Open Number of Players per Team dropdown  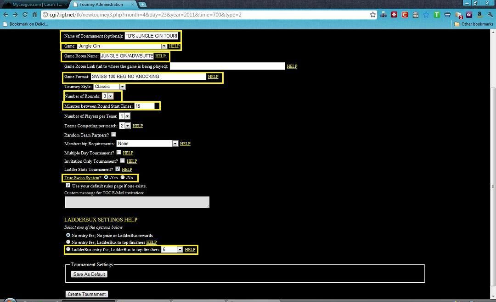click(124, 116)
